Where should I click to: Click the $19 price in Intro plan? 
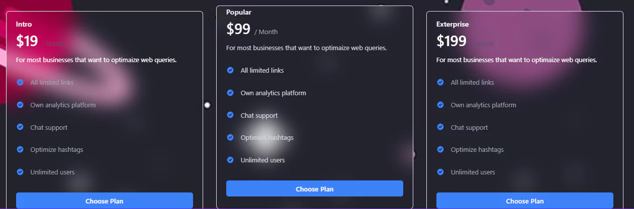[x=27, y=41]
